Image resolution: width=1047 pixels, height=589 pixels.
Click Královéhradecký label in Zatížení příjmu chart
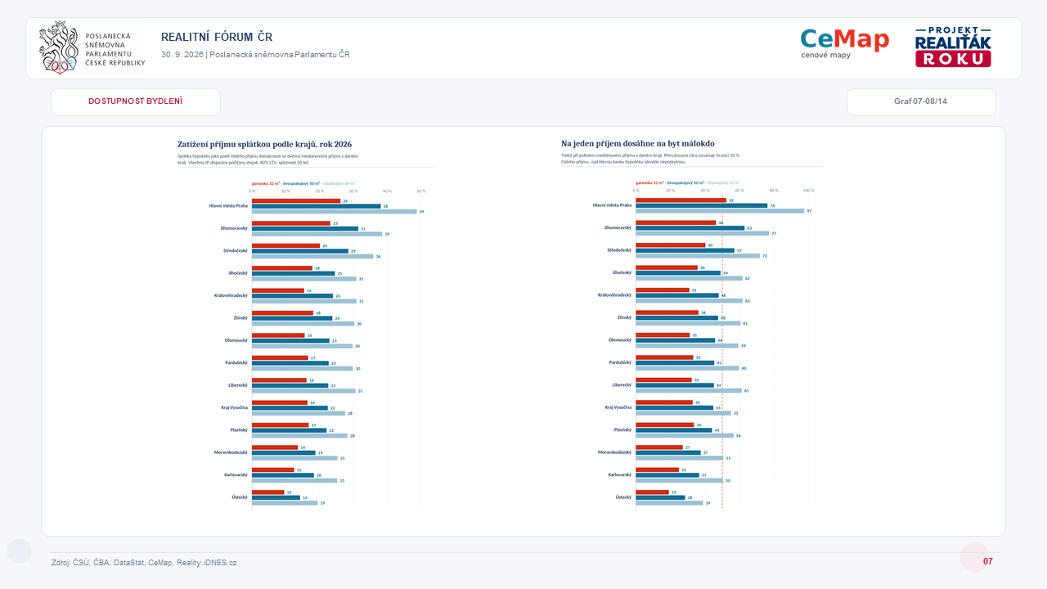(231, 294)
